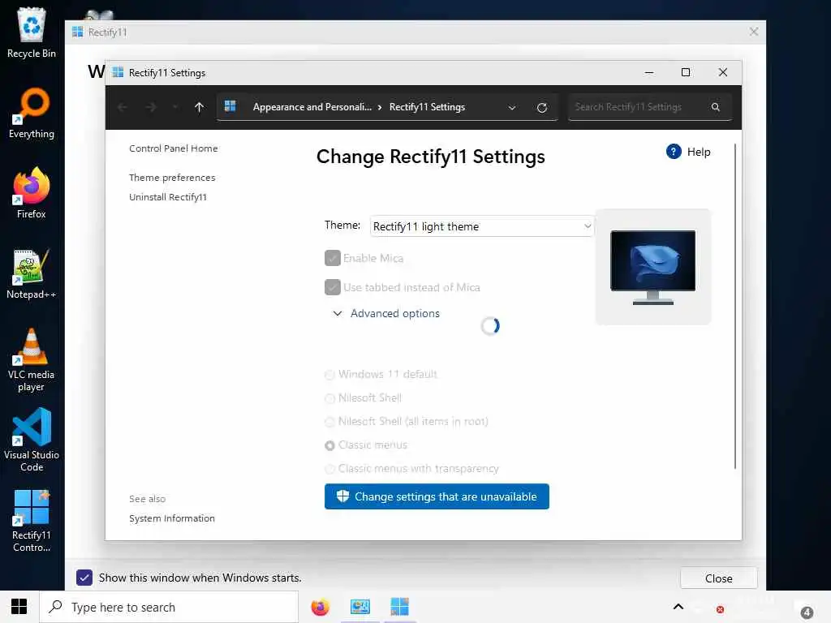Click the Help text link

click(699, 152)
